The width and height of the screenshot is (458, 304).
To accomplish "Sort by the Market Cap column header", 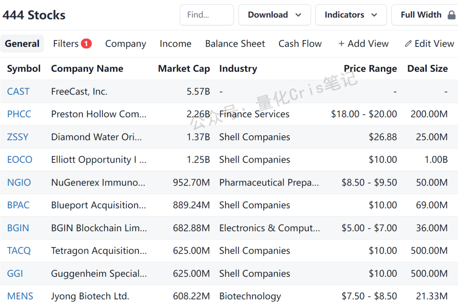I will pyautogui.click(x=184, y=69).
